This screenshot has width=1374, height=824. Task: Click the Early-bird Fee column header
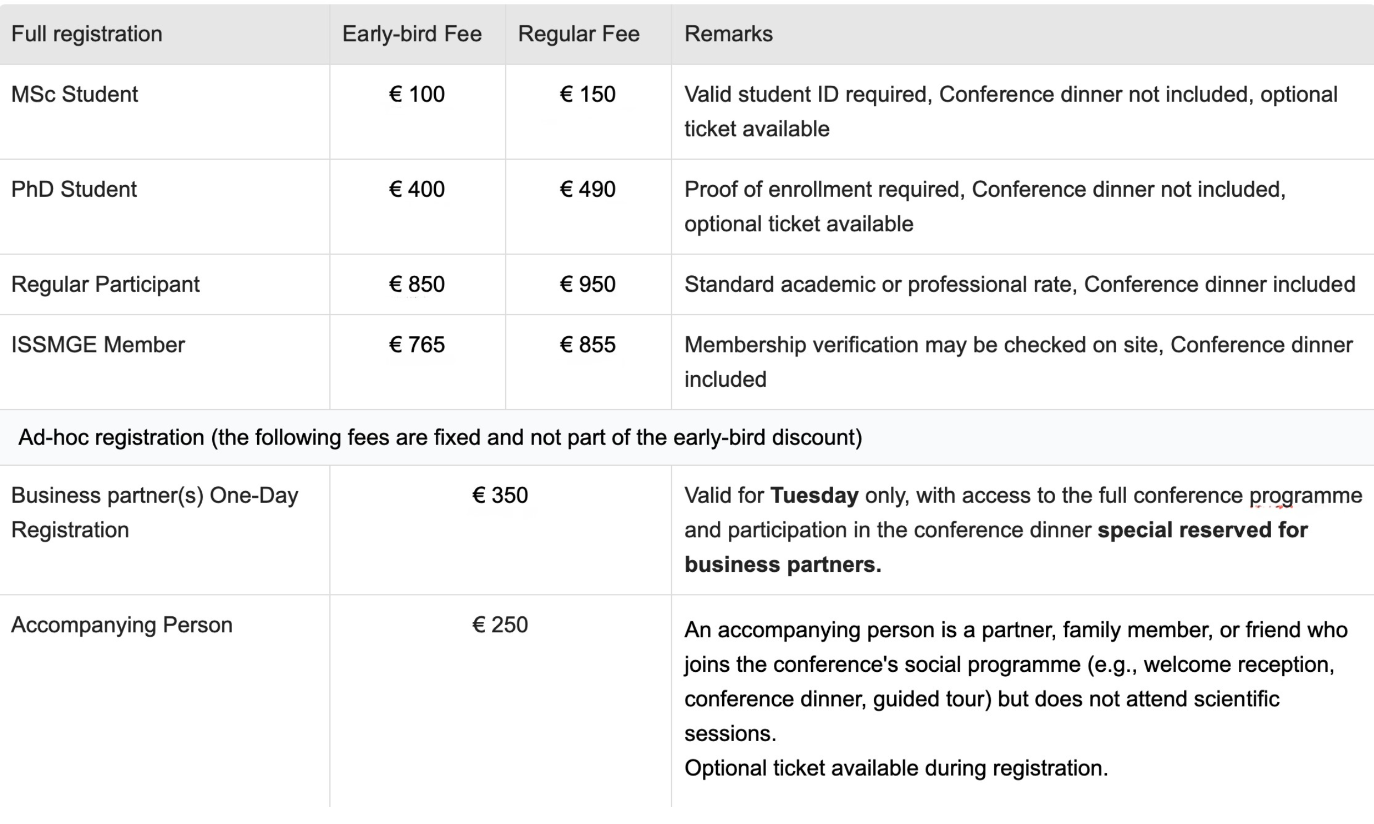click(x=412, y=35)
